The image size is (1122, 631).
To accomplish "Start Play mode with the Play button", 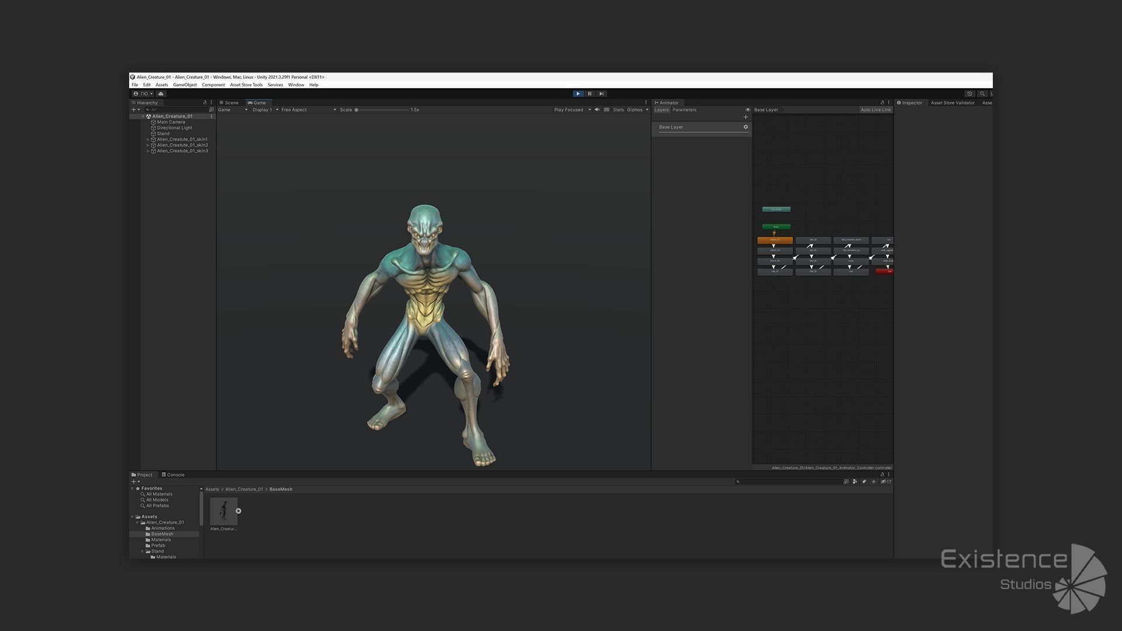I will (x=578, y=93).
